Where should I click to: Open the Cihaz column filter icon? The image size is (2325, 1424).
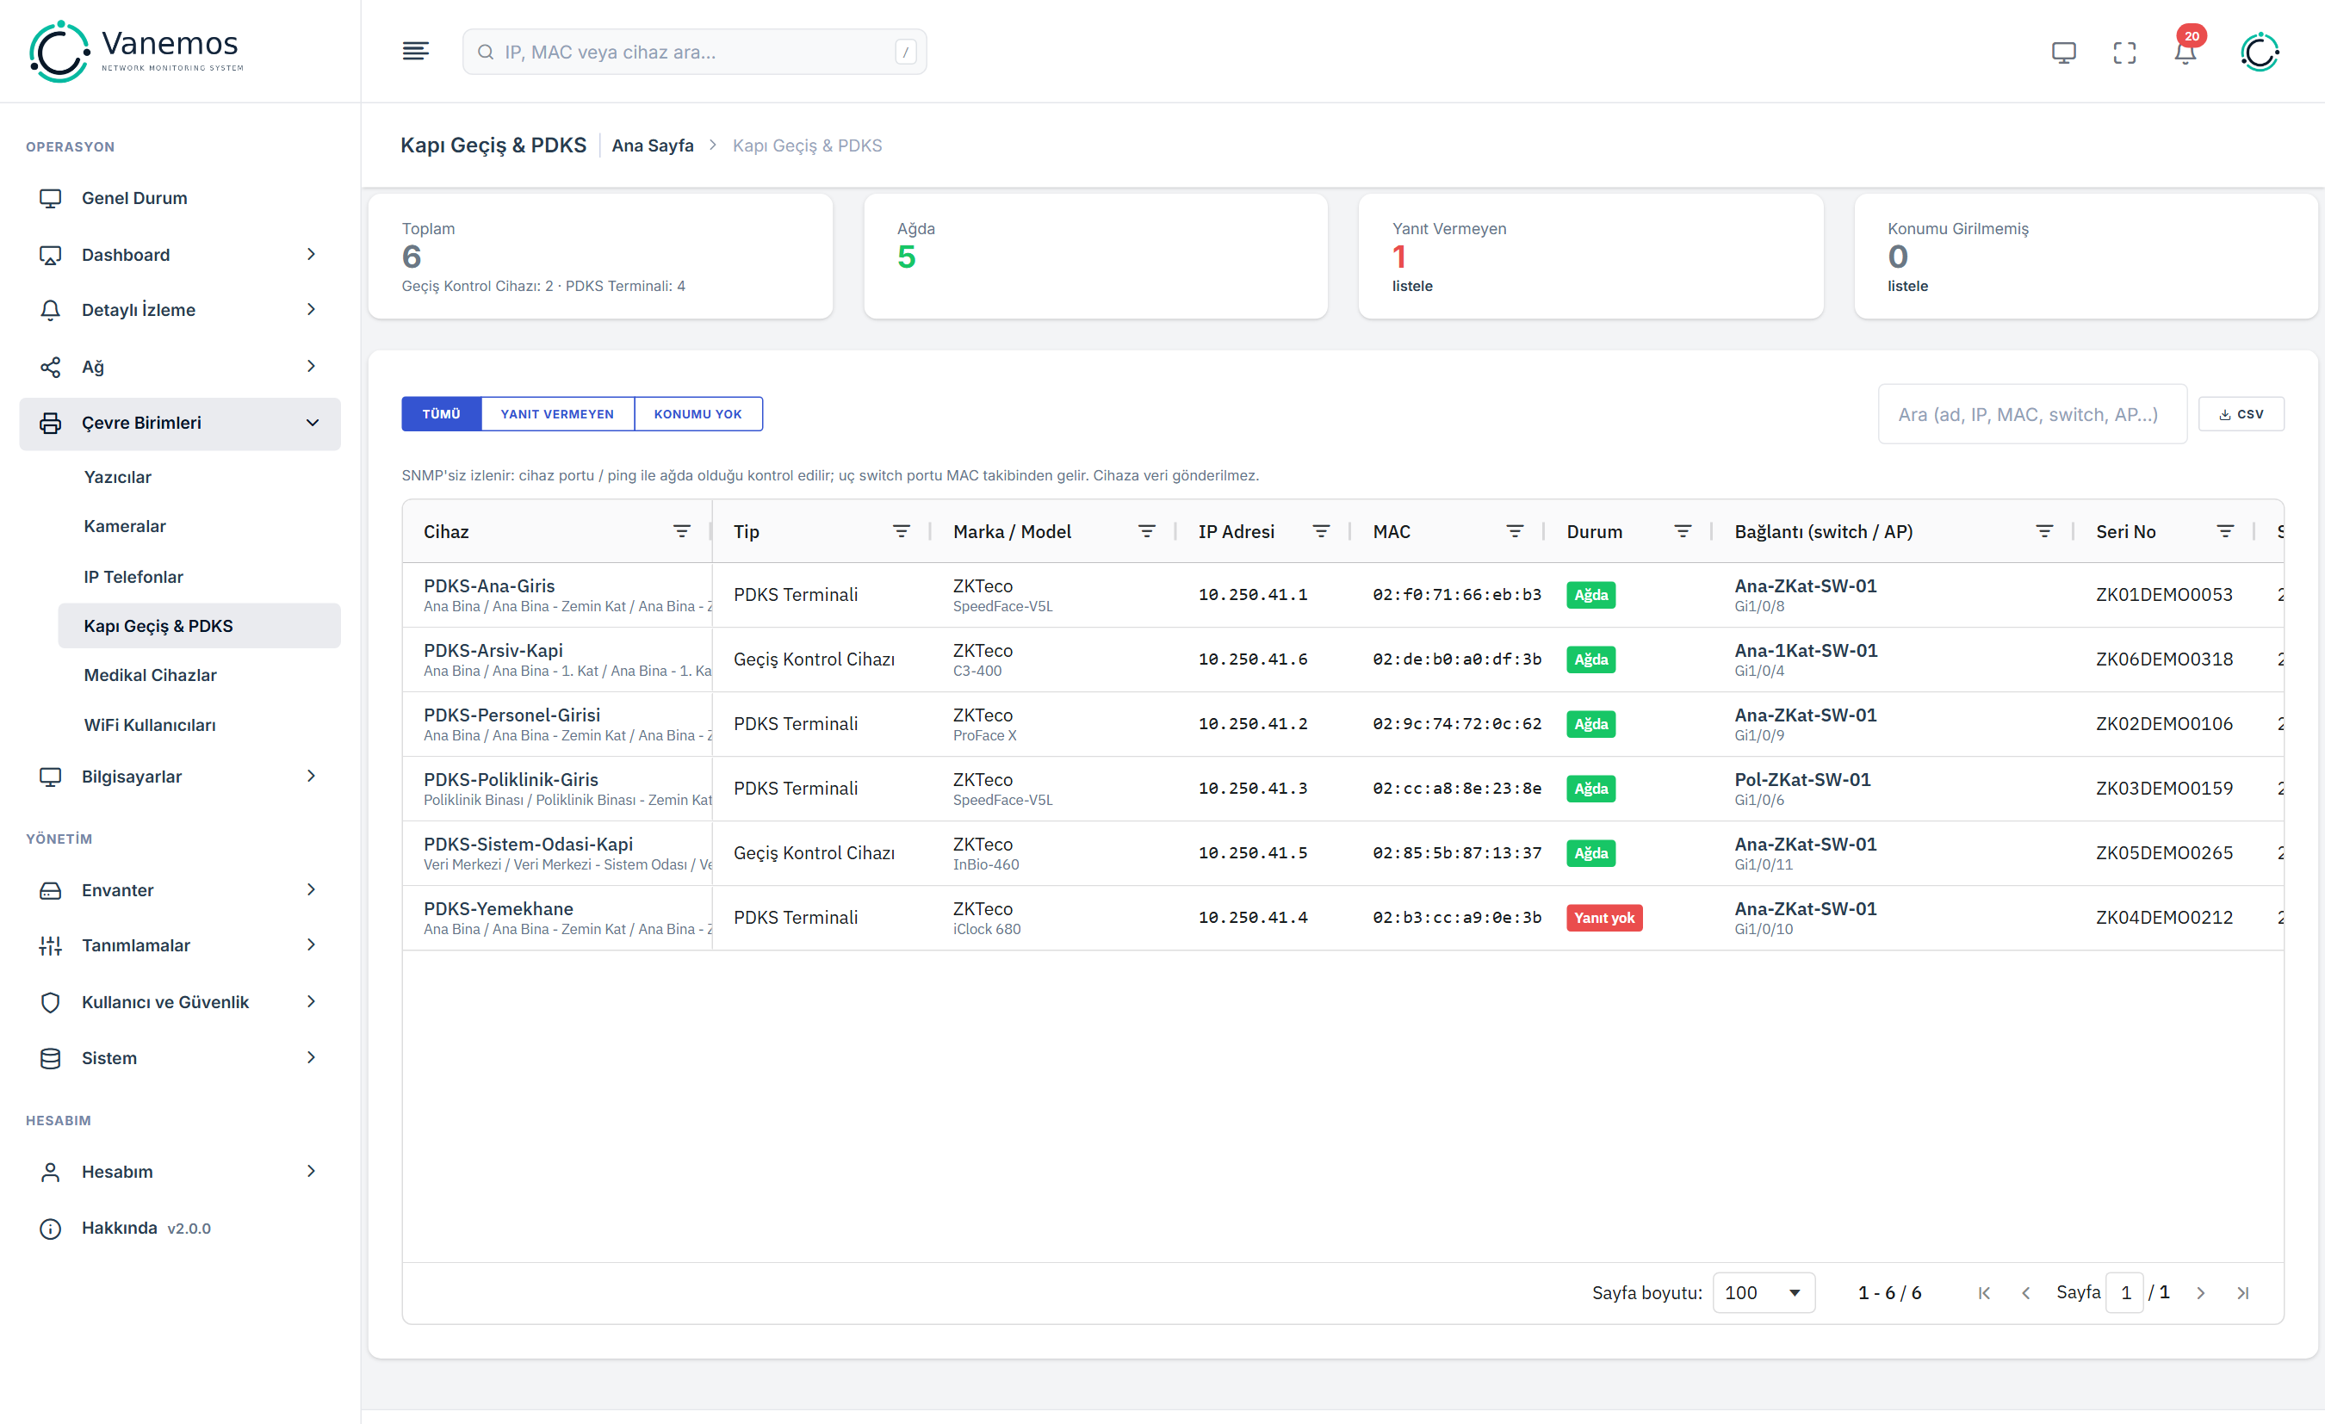point(681,531)
